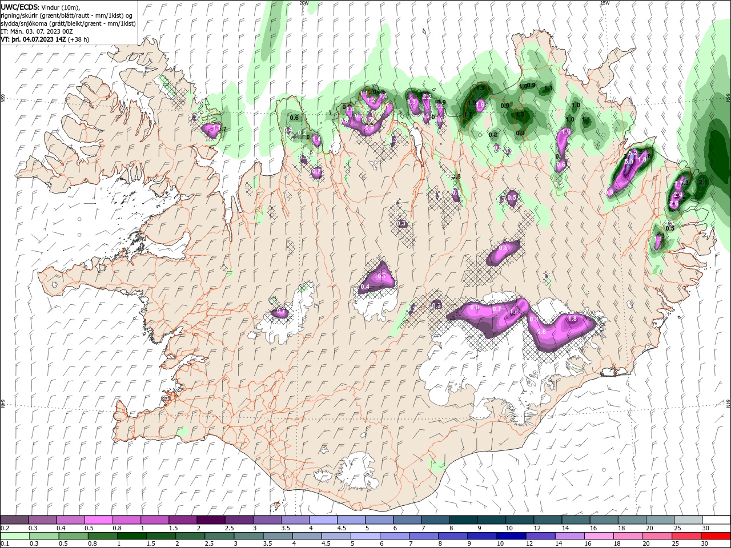Screen dimensions: 731x548
Task: Click the '30' label in the bottom legend row
Action: 706,544
